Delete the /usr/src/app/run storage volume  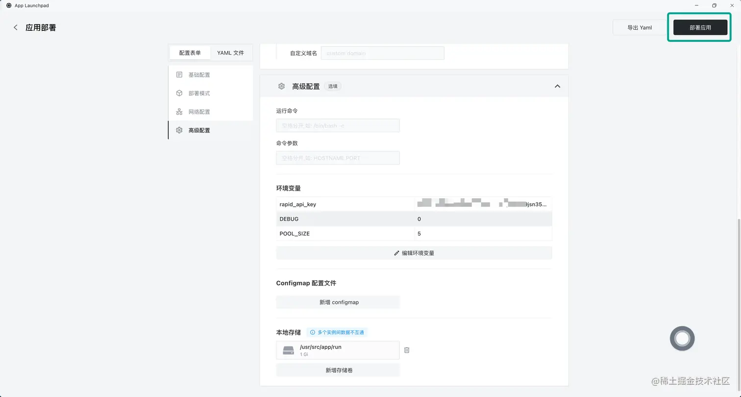[x=407, y=350]
